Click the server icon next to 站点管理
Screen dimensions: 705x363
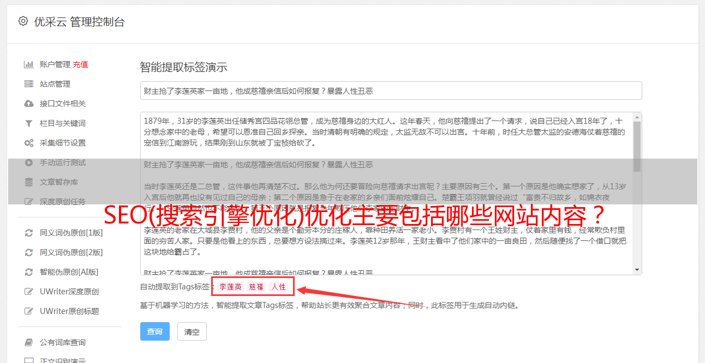click(x=28, y=84)
